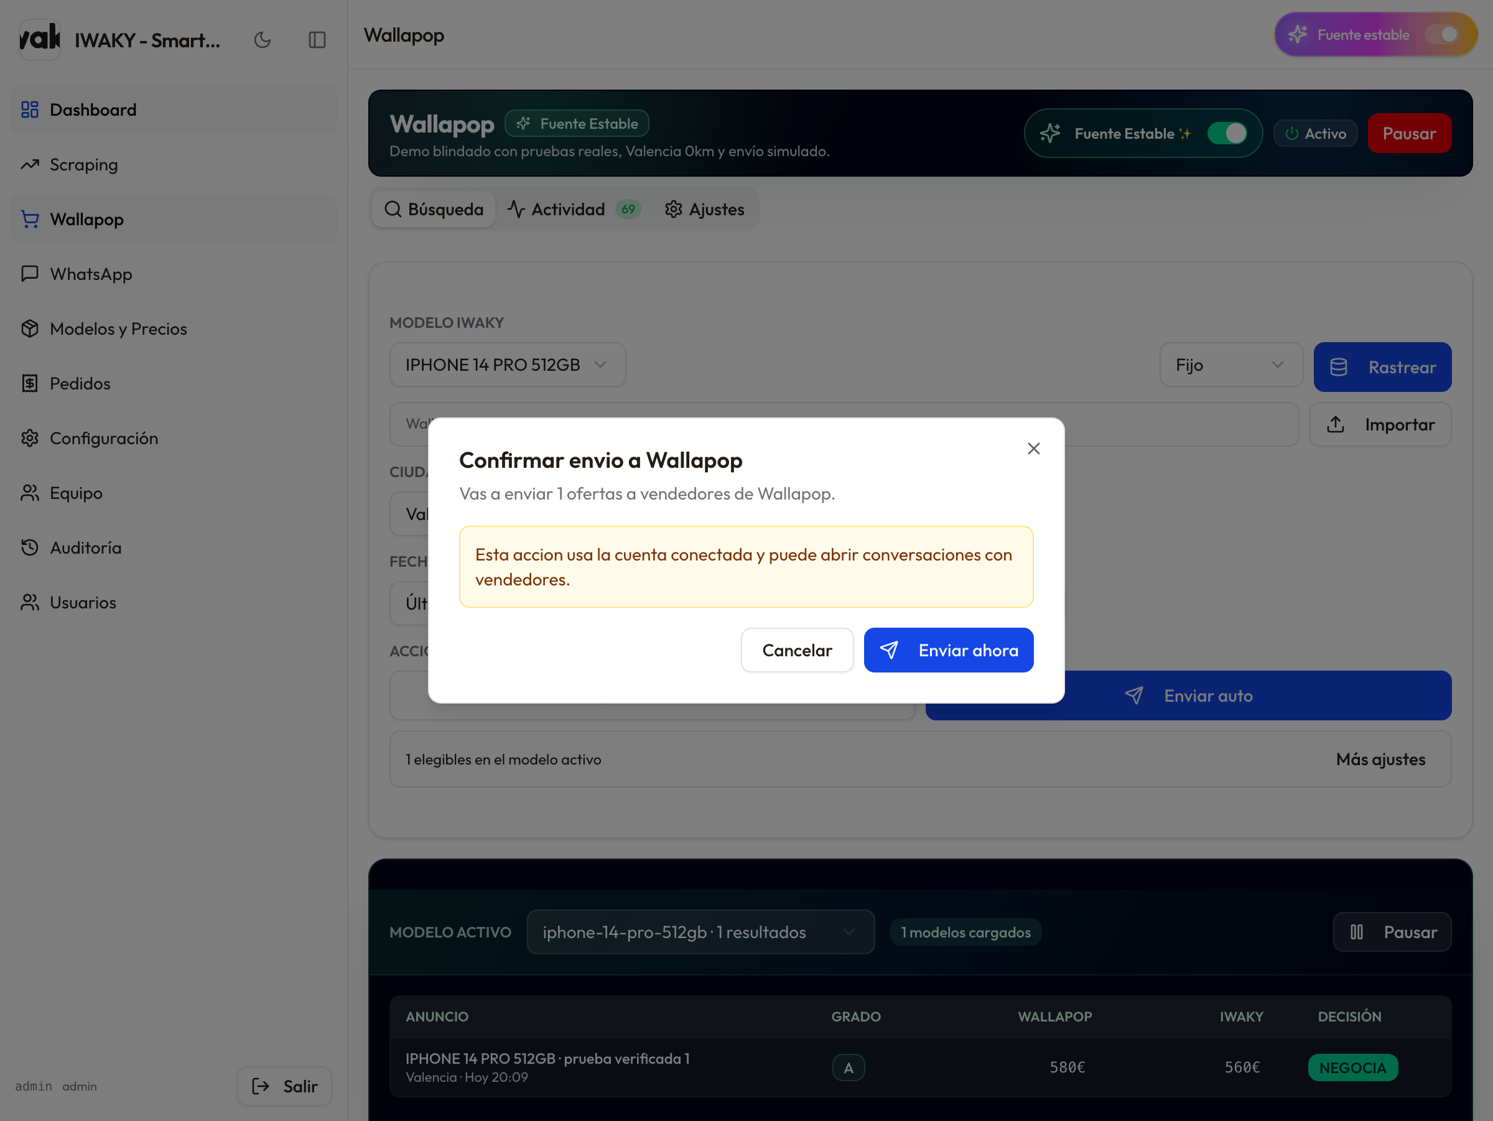
Task: Click the grid icon next to Dashboard
Action: (30, 109)
